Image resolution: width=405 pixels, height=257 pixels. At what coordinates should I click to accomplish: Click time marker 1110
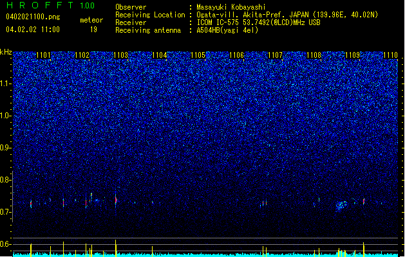[x=391, y=55]
